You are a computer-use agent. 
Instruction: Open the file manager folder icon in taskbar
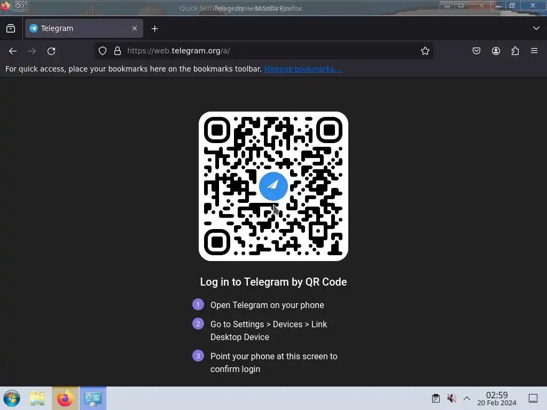click(x=37, y=398)
